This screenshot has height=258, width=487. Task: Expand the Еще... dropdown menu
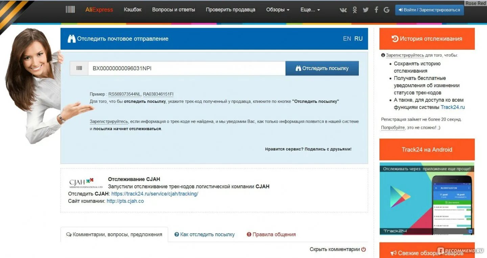click(310, 9)
